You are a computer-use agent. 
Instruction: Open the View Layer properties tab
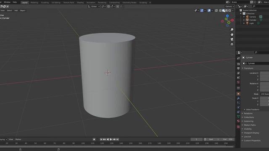(238, 73)
